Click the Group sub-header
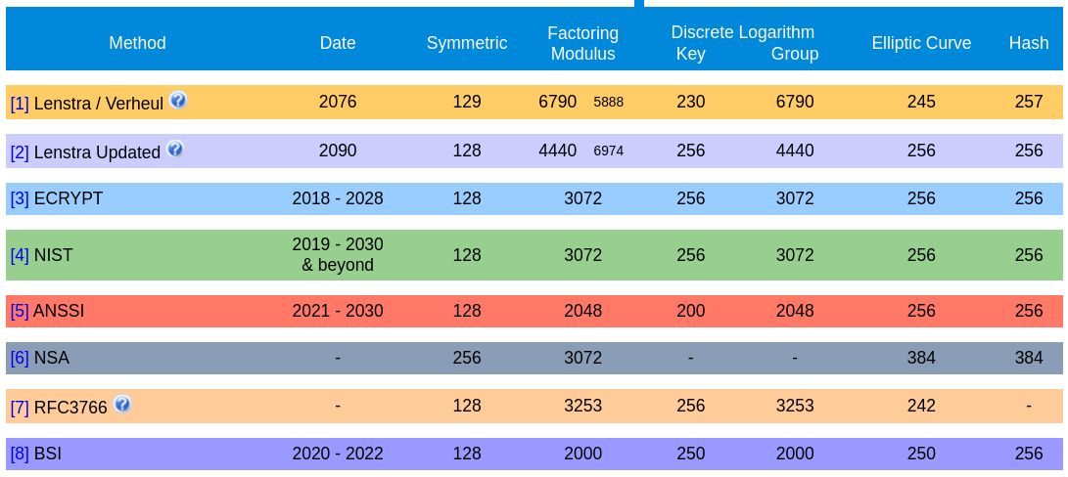Screen dimensions: 1068x477 pos(795,54)
